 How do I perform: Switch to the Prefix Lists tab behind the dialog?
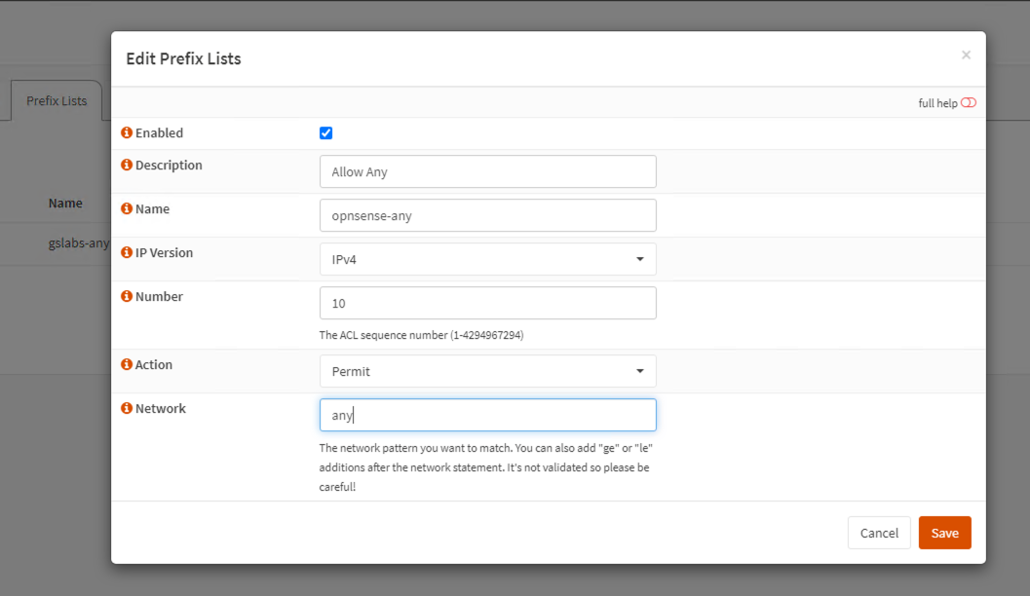point(57,100)
